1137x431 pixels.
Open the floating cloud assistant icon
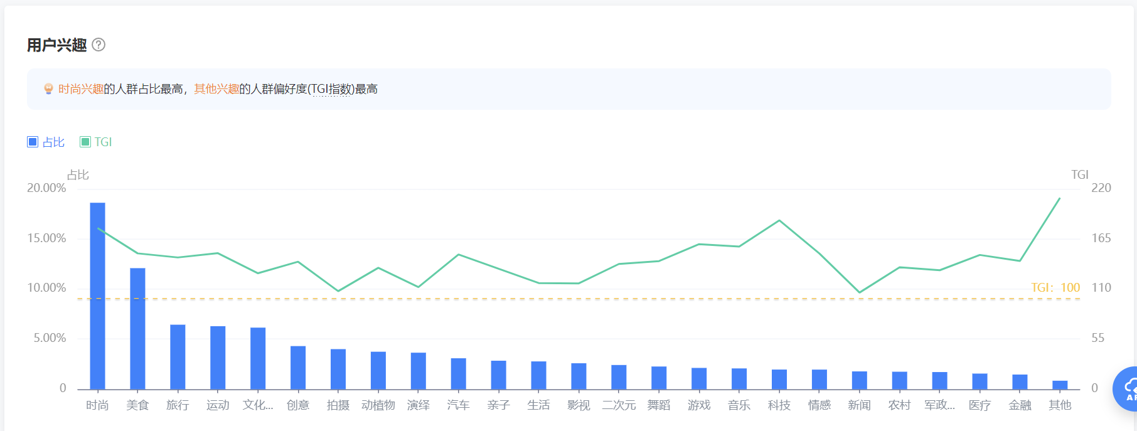coord(1126,389)
